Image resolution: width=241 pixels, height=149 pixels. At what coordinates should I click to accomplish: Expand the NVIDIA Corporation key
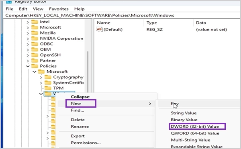(28, 39)
